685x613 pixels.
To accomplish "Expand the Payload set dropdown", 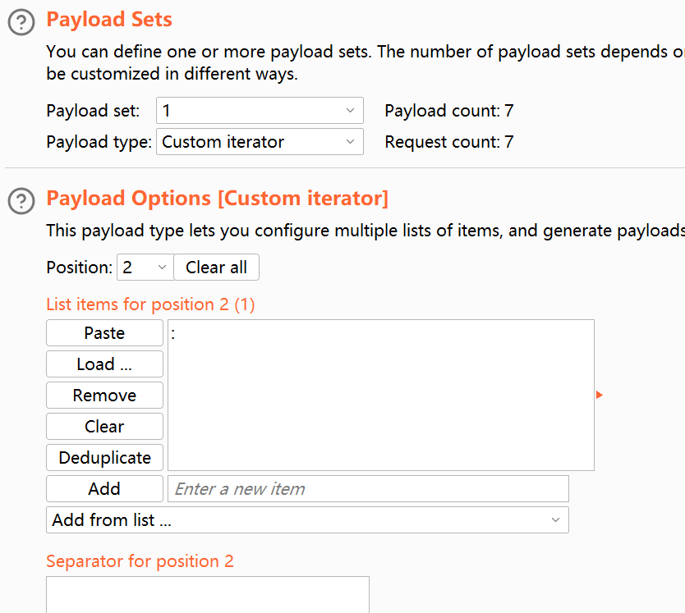I will 260,111.
